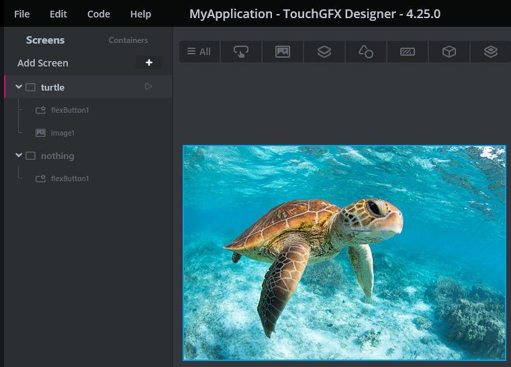The height and width of the screenshot is (367, 511).
Task: Select flexButton1 under the nothing screen
Action: [69, 178]
